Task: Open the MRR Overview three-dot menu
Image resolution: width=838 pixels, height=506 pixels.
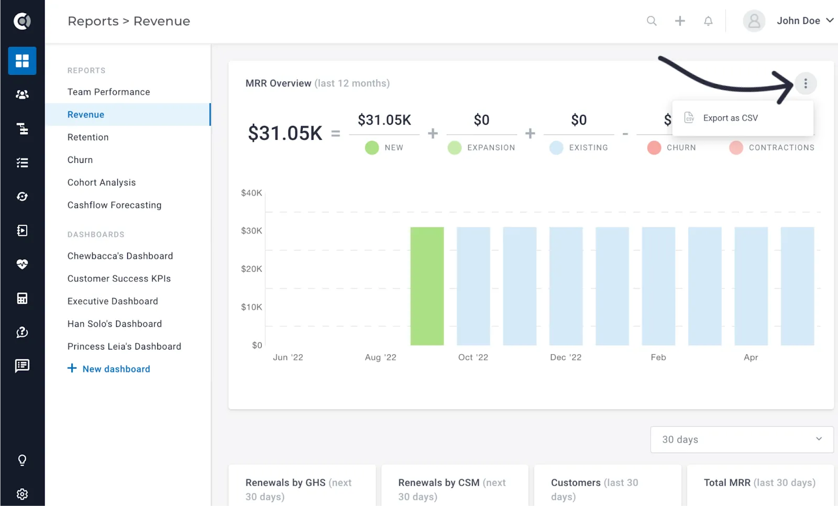Action: pos(806,83)
